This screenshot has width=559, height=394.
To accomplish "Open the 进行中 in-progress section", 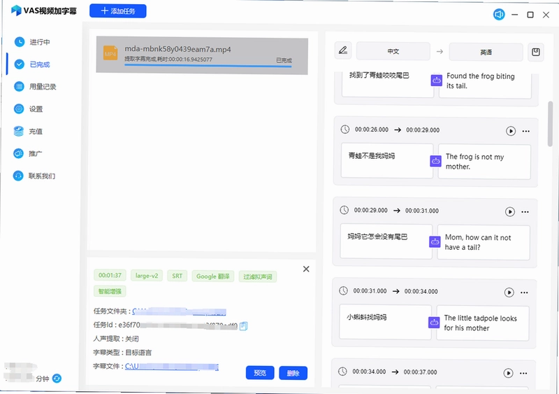I will click(32, 42).
